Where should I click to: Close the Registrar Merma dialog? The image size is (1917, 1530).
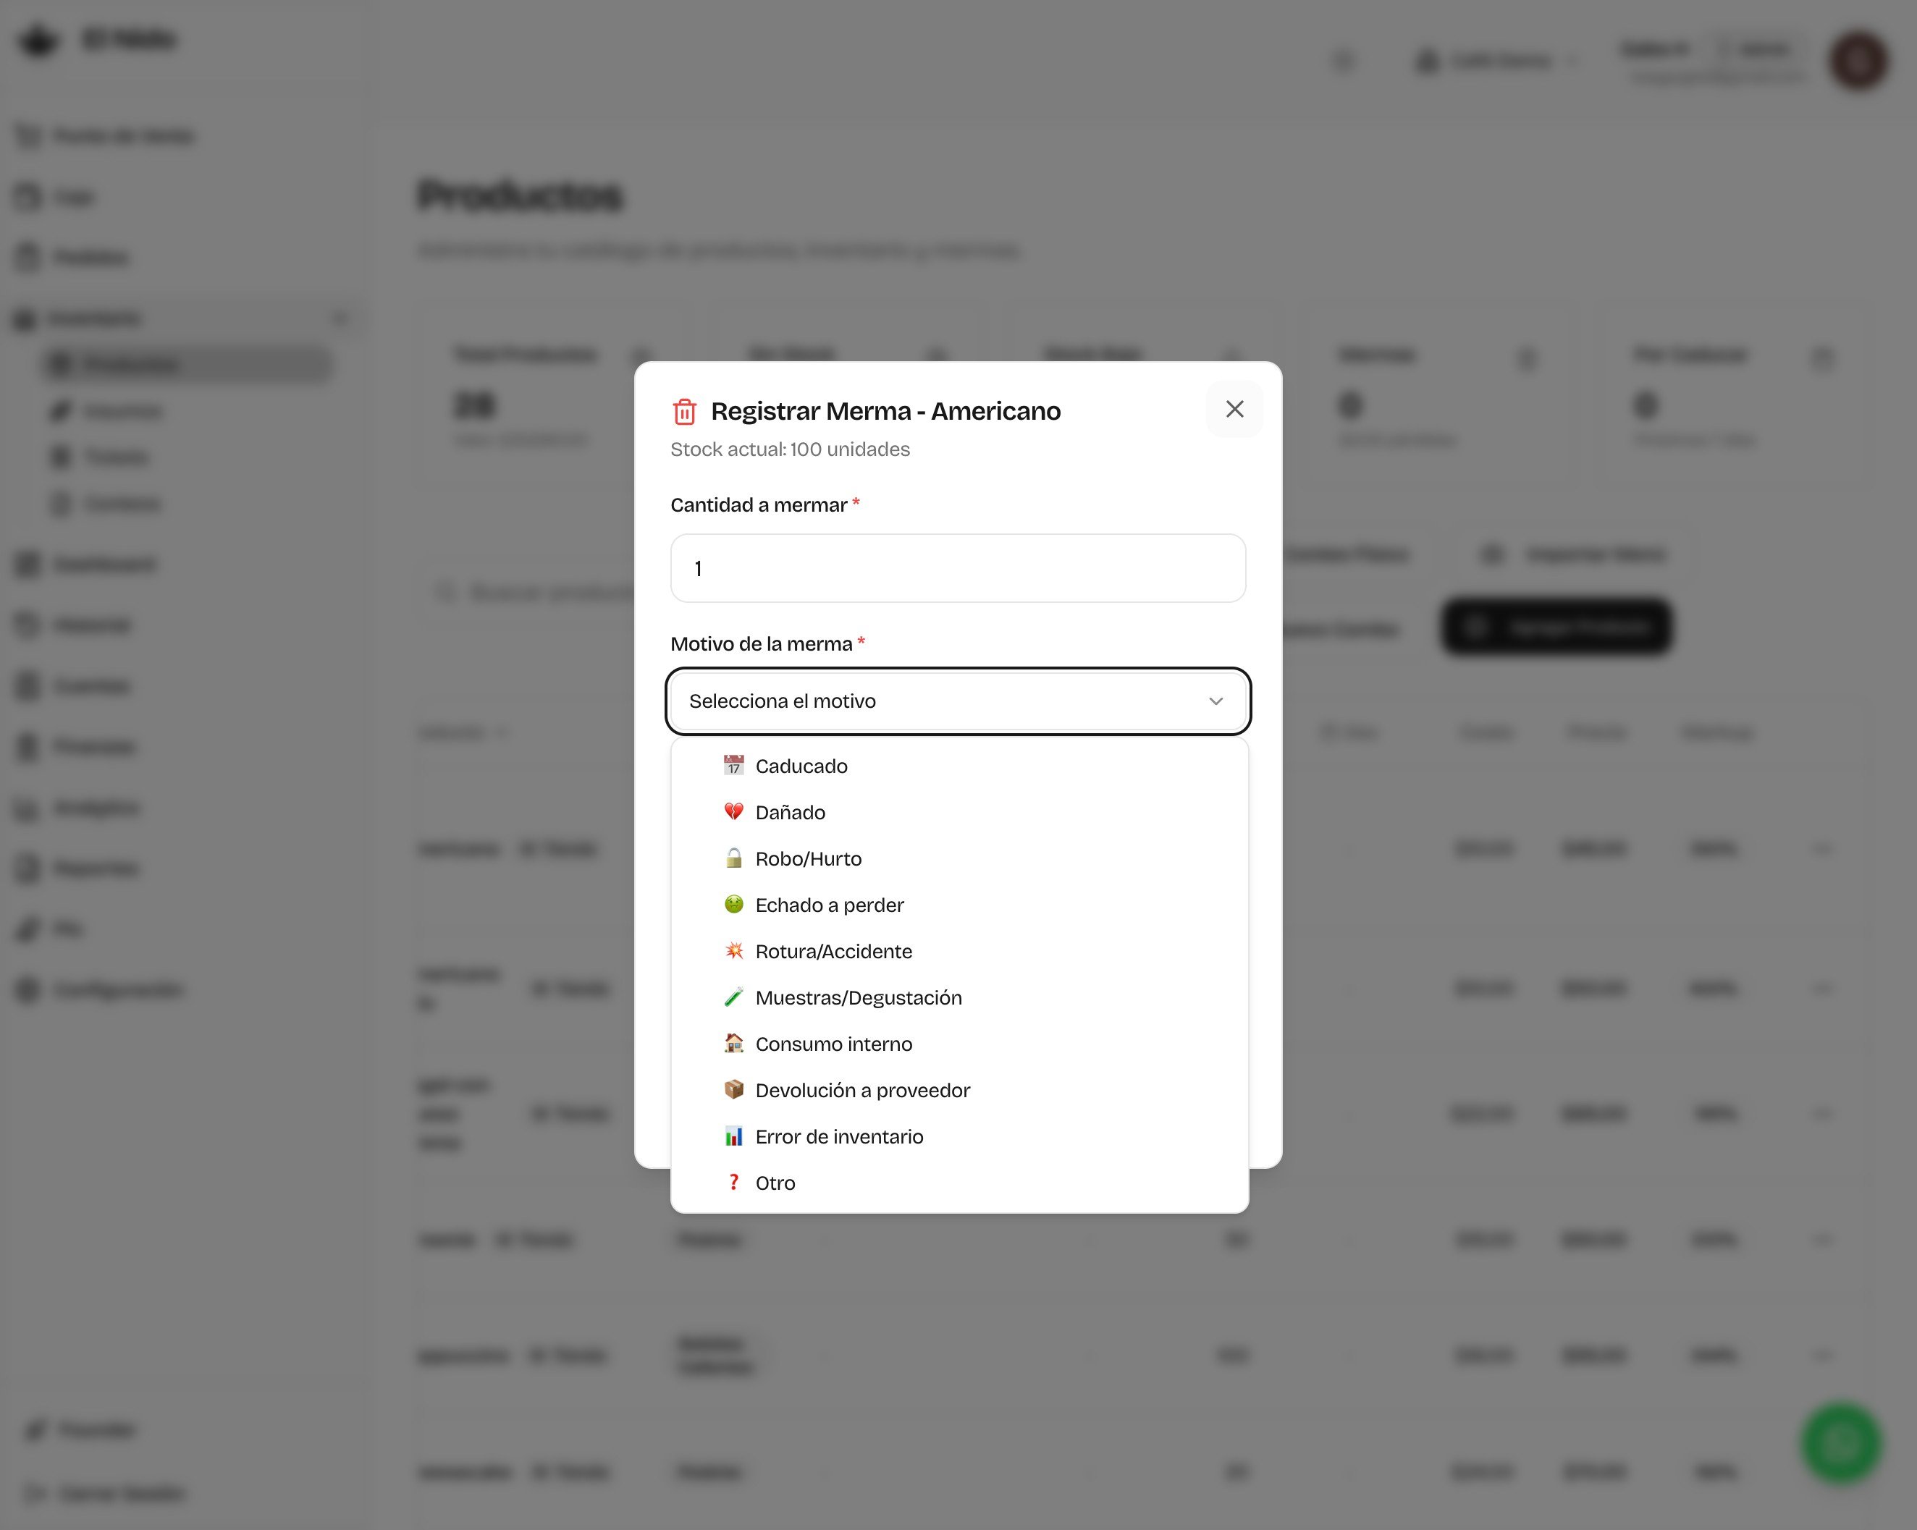point(1234,409)
